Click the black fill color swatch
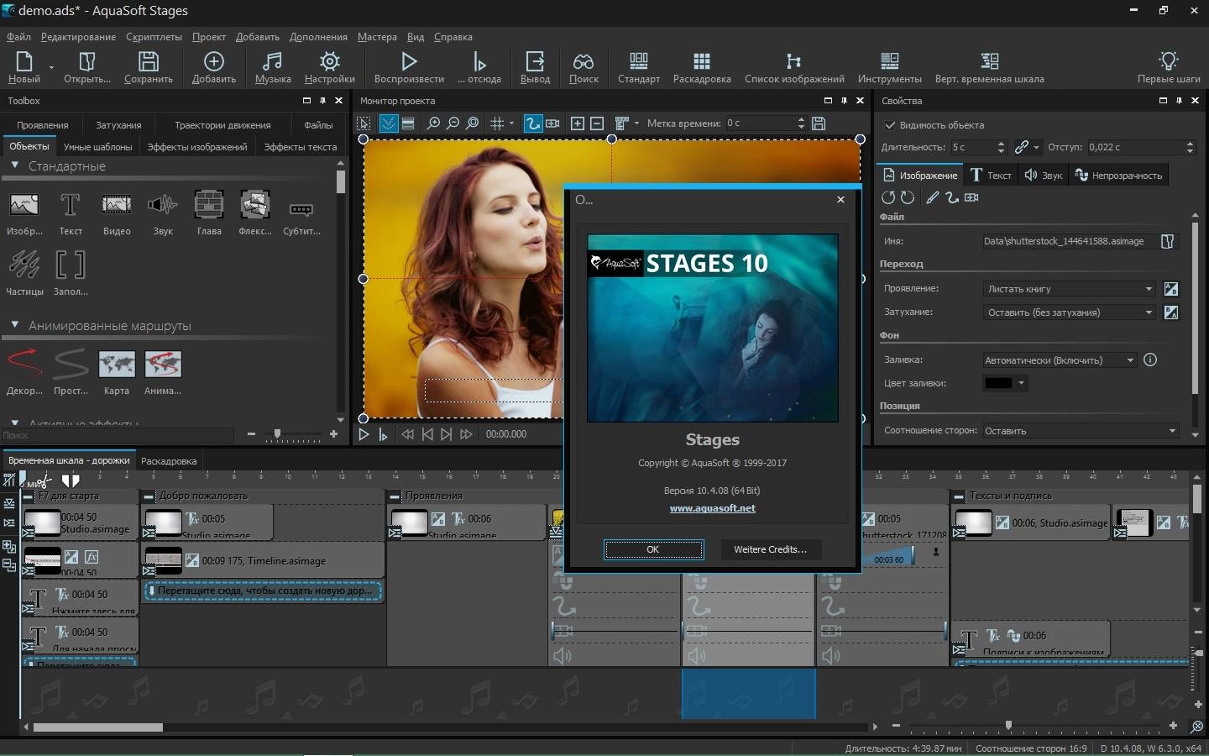 [998, 383]
